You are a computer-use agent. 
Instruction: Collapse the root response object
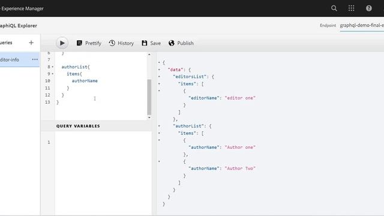(159, 62)
